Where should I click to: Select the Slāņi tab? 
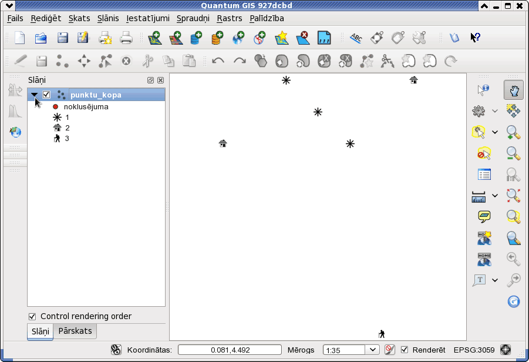coord(40,331)
